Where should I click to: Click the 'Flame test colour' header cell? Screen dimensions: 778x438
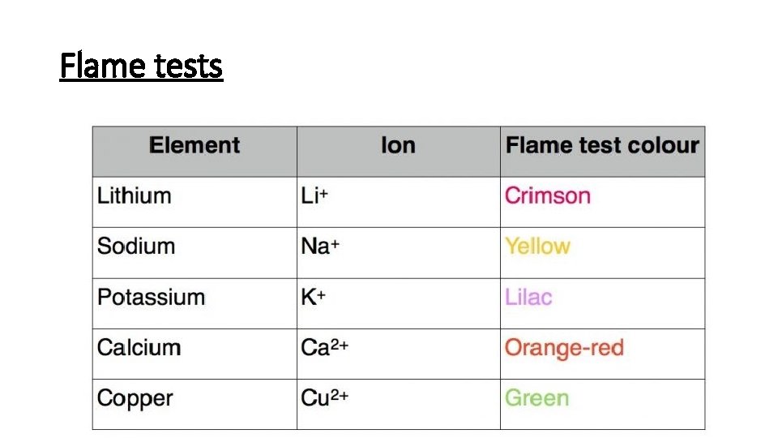[602, 146]
